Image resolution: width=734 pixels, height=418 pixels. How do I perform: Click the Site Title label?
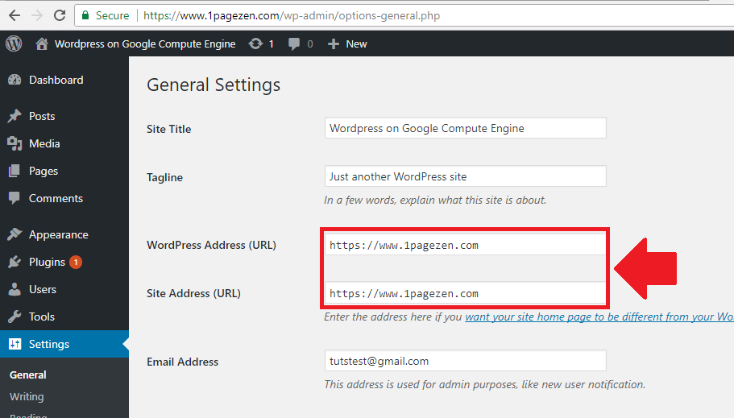point(169,129)
